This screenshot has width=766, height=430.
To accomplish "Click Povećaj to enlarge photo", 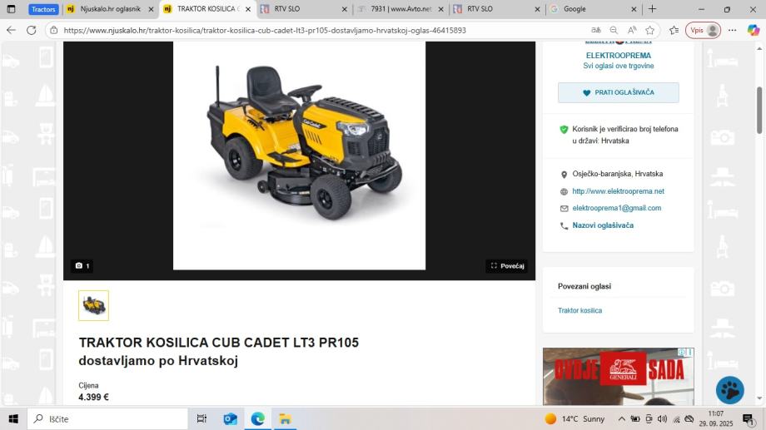I will 507,266.
